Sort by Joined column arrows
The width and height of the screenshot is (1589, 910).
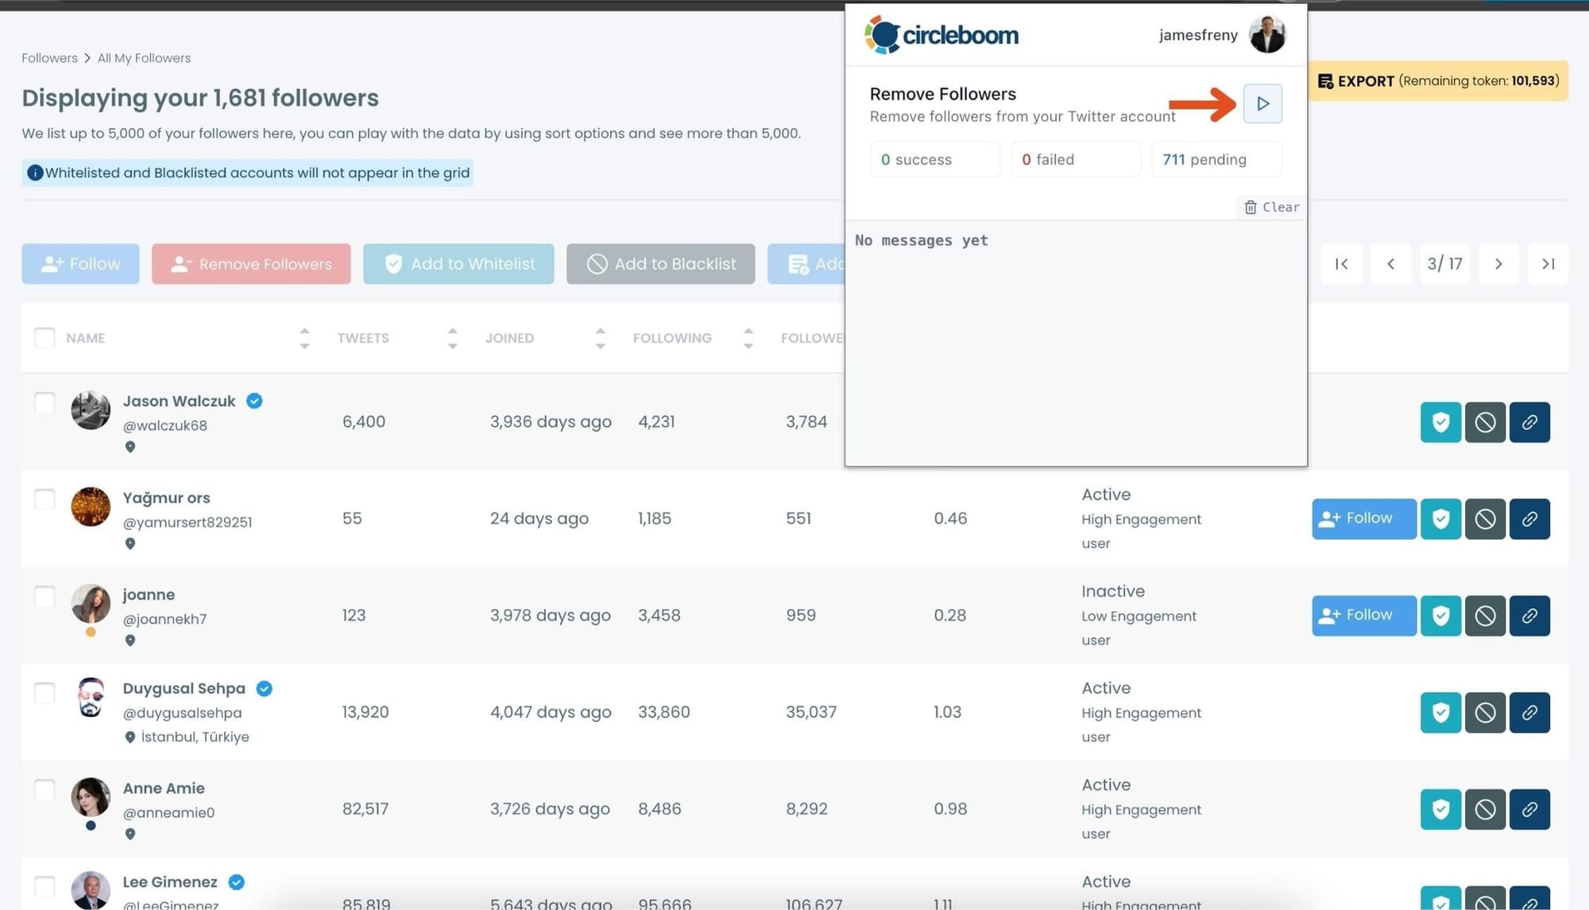click(x=600, y=339)
